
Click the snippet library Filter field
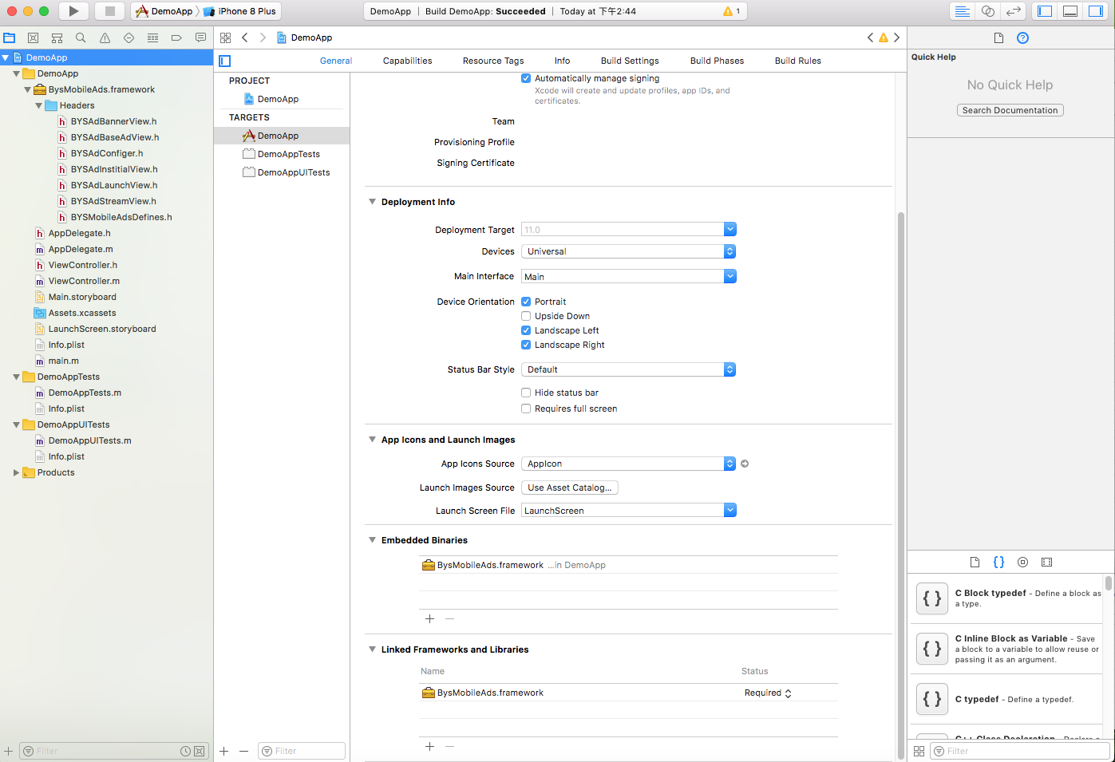coord(1020,751)
